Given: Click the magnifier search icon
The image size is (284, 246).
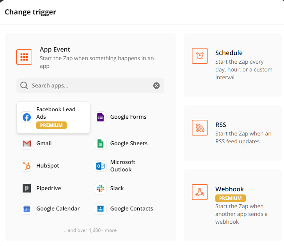Looking at the screenshot, I should pyautogui.click(x=24, y=86).
